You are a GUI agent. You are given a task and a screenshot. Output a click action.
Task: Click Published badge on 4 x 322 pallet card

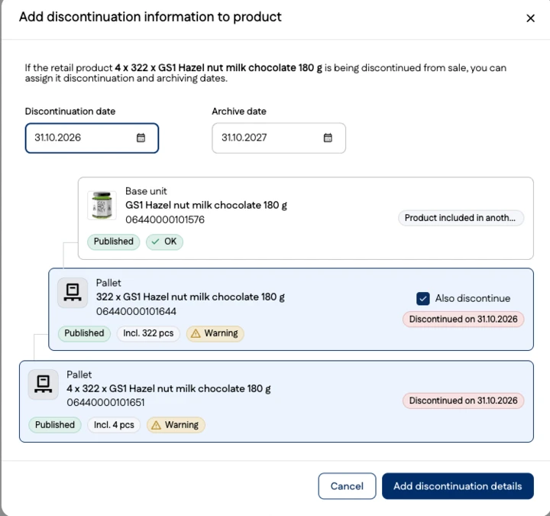point(55,425)
